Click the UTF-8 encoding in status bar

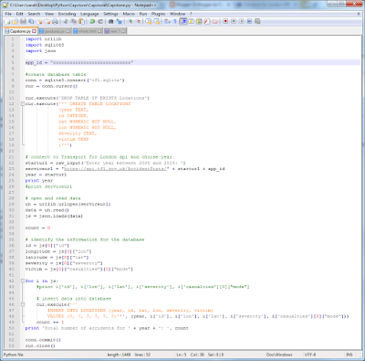(x=310, y=355)
